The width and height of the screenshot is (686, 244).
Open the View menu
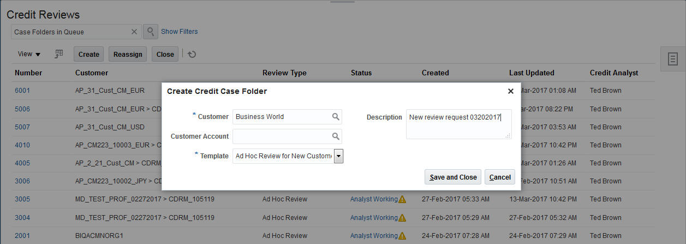[29, 54]
